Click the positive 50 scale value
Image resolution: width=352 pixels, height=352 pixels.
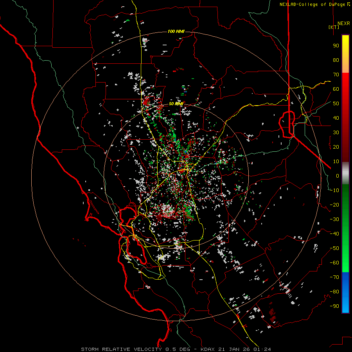(336, 104)
